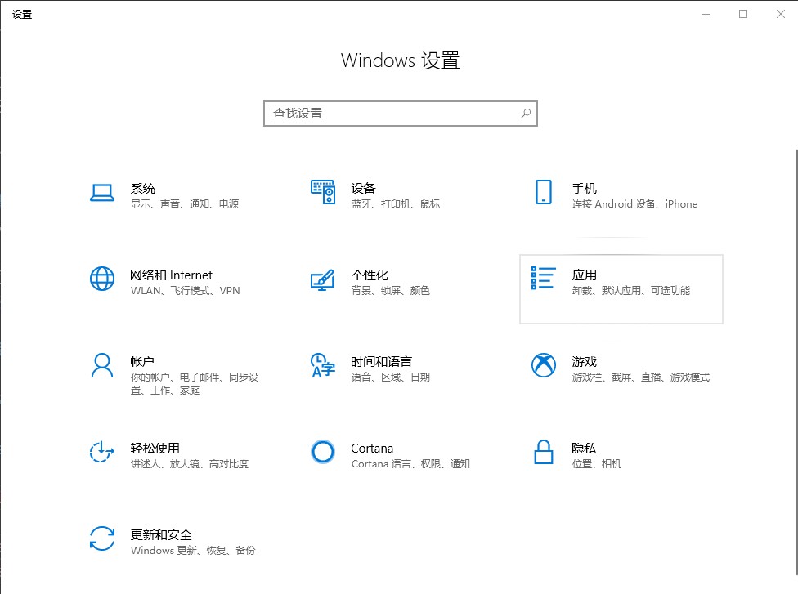Select the 手机 title
The image size is (798, 594).
pyautogui.click(x=585, y=189)
